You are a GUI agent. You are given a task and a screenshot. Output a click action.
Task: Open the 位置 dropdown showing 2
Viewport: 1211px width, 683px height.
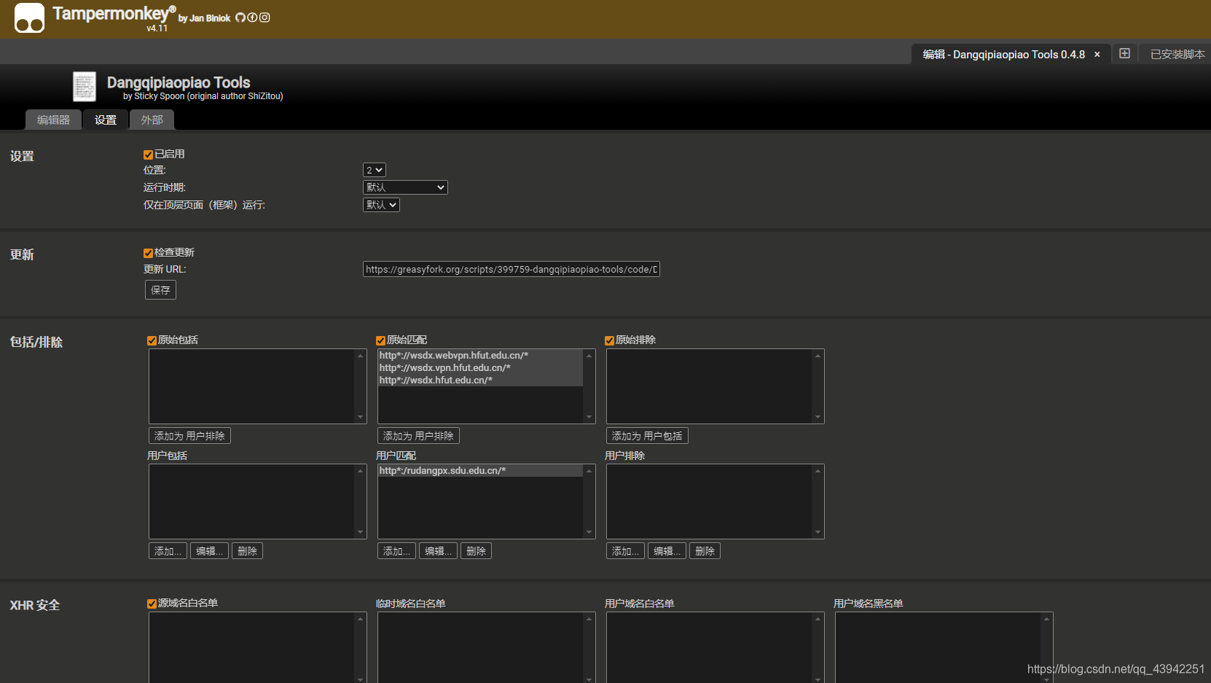pyautogui.click(x=375, y=170)
